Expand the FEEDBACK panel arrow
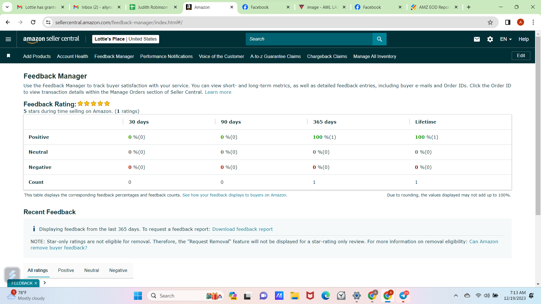Screen dimensions: 541x304 pos(45,283)
